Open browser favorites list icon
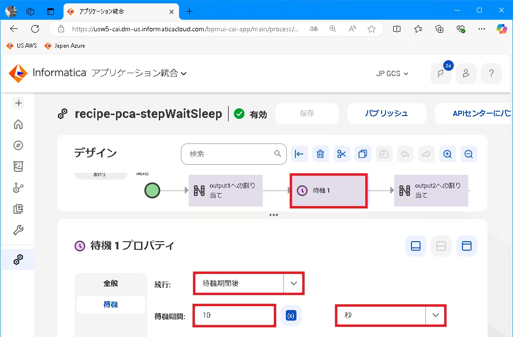The image size is (513, 337). (418, 29)
